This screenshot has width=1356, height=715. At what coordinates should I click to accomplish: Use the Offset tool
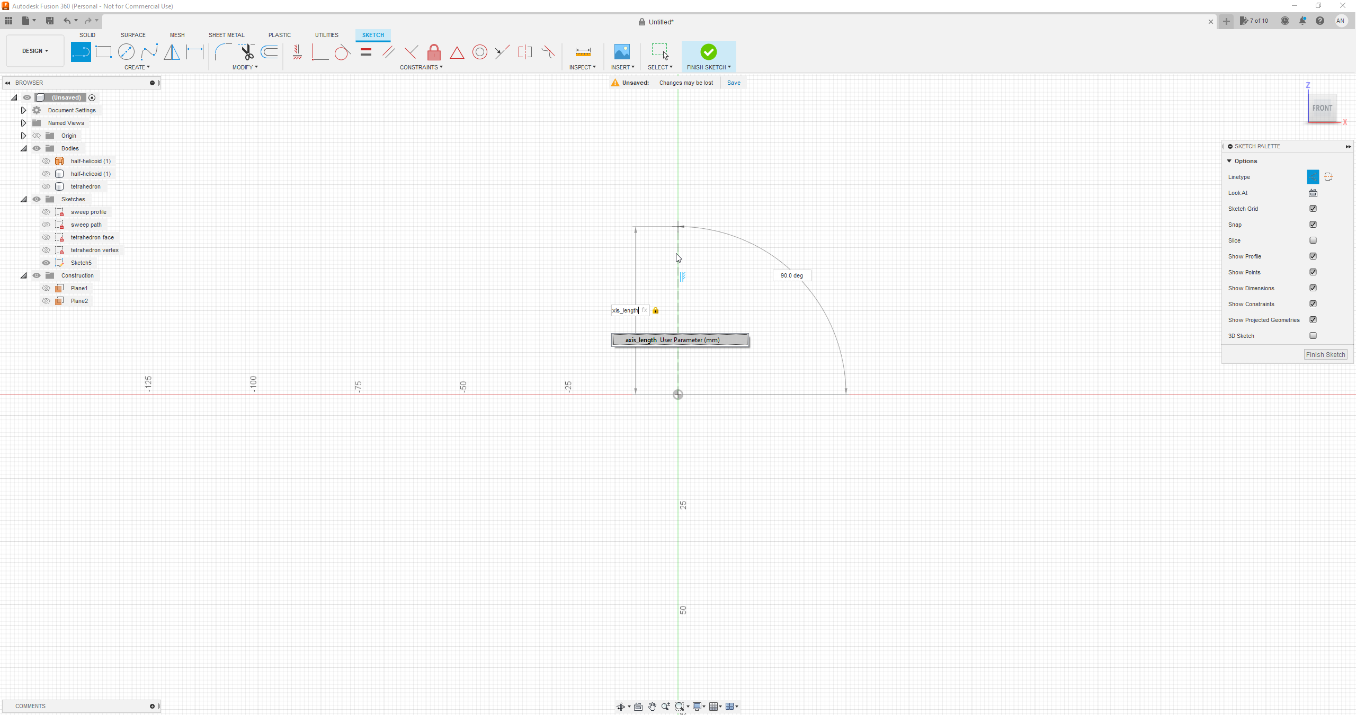tap(269, 52)
